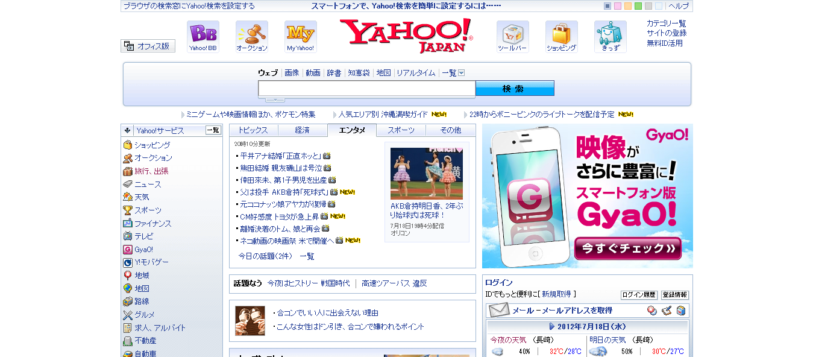813x357 pixels.
Task: Open the きっず robot icon
Action: point(611,37)
